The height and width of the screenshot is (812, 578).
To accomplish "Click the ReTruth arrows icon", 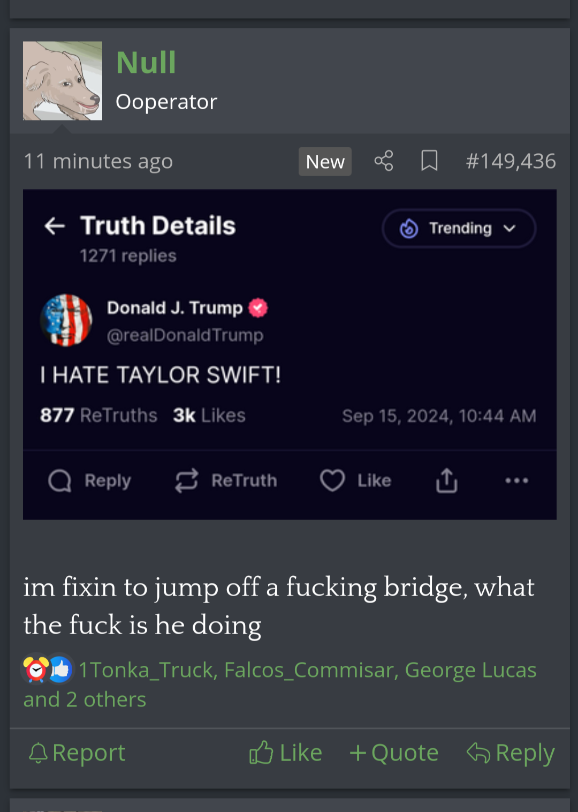I will tap(186, 480).
